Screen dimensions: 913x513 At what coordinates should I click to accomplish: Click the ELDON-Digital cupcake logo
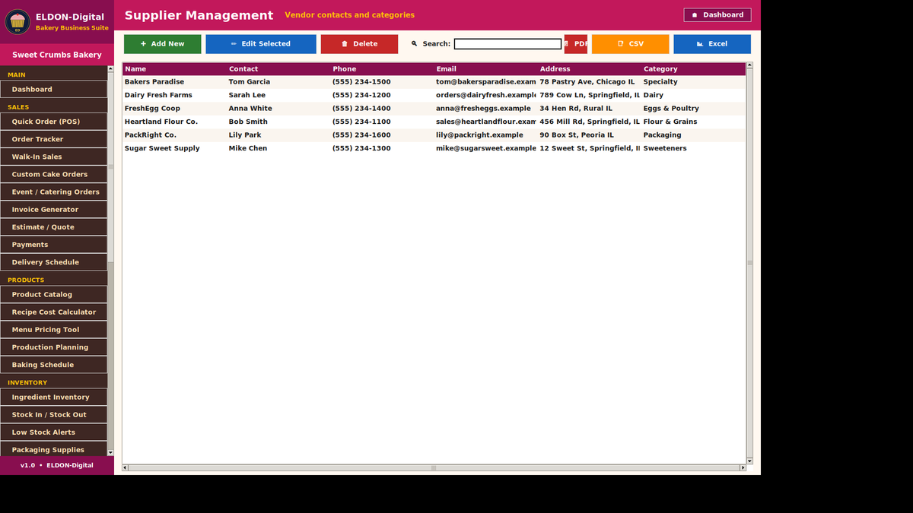[17, 22]
